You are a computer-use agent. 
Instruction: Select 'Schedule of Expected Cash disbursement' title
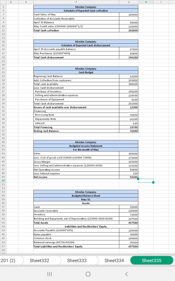[86, 45]
